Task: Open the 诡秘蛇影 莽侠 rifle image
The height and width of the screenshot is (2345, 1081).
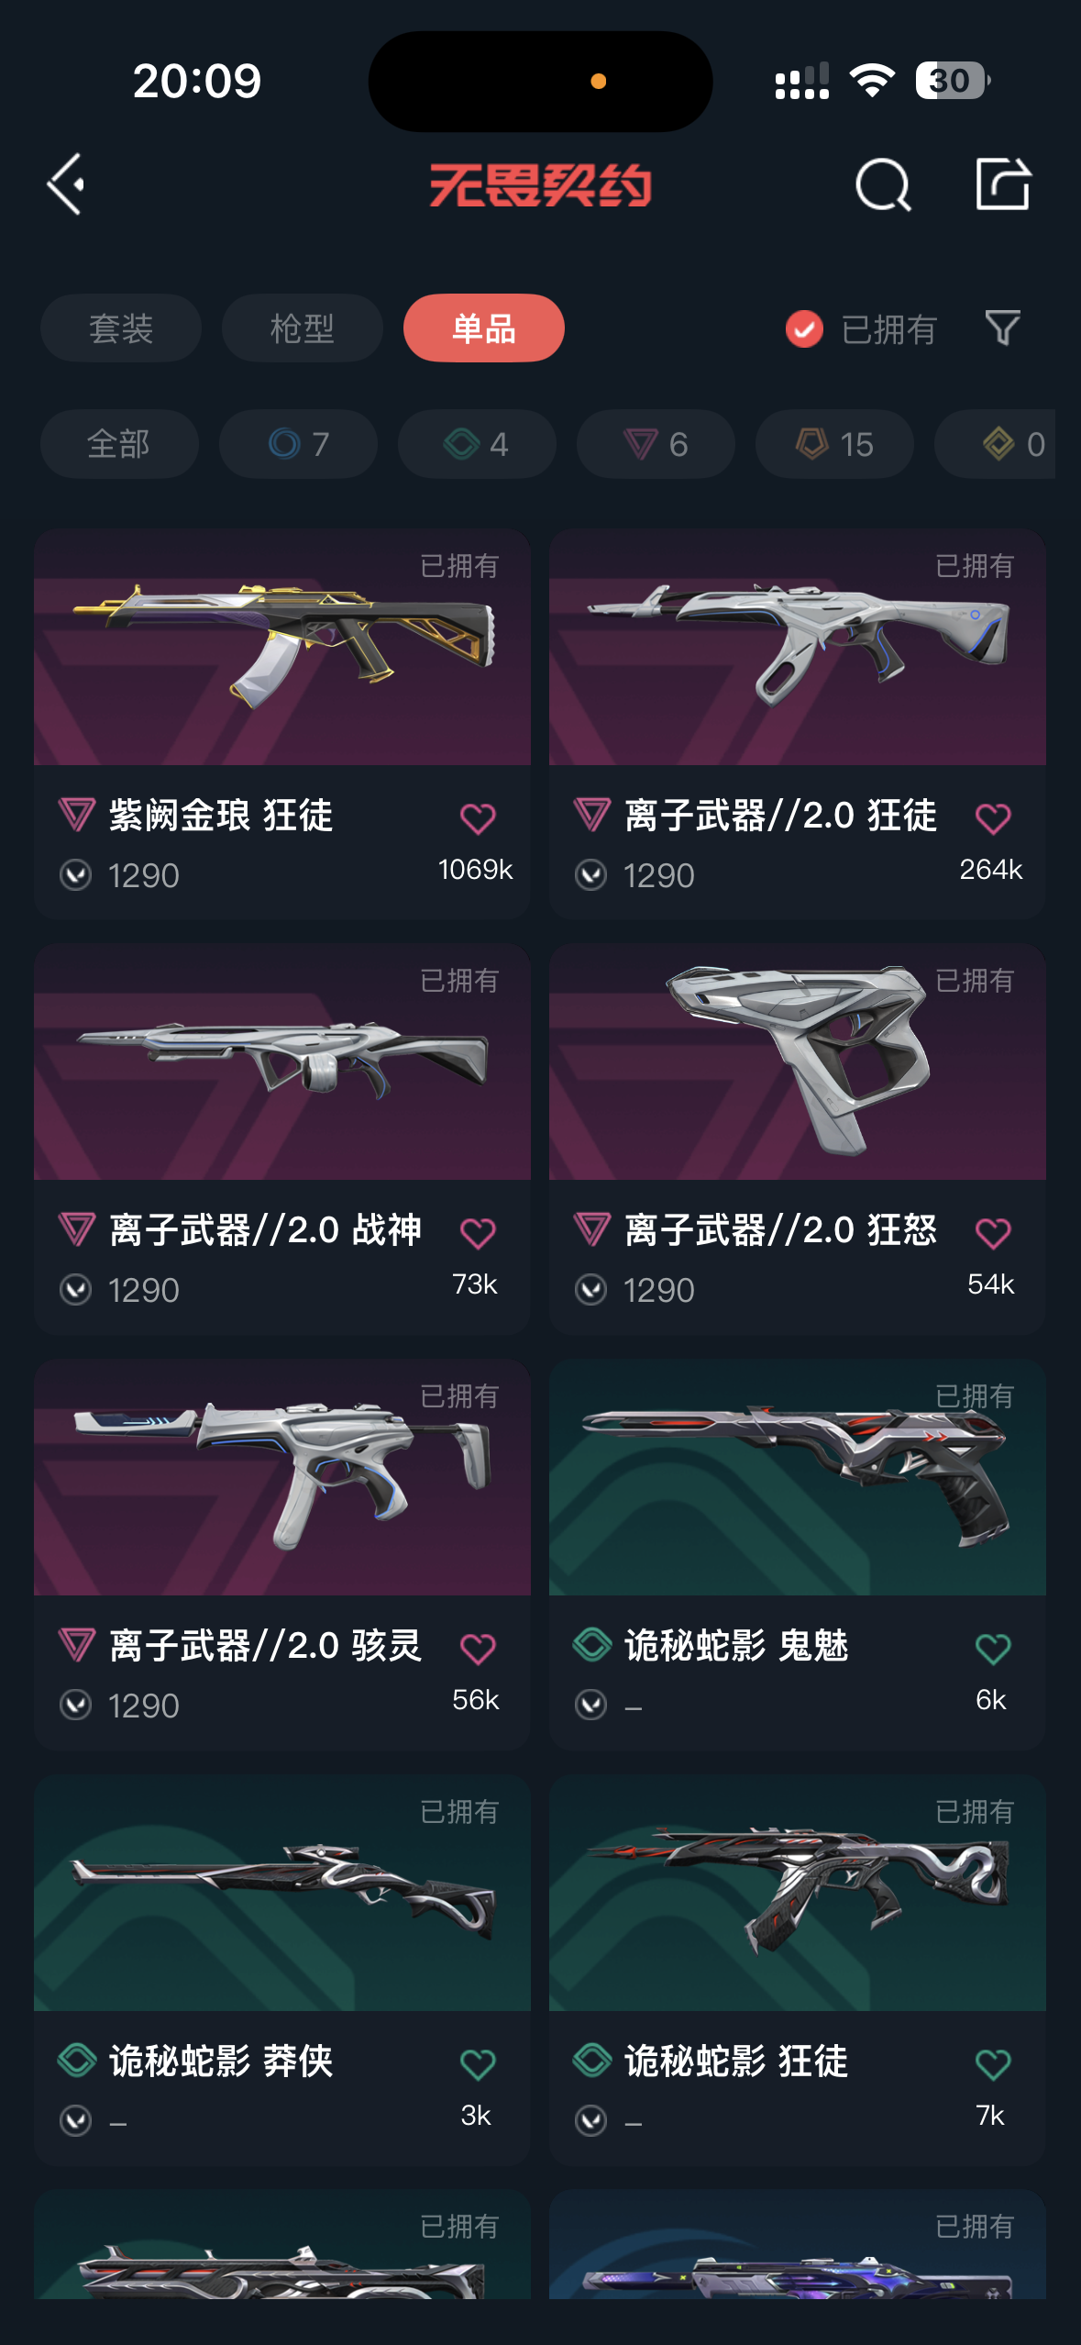Action: click(x=282, y=1893)
